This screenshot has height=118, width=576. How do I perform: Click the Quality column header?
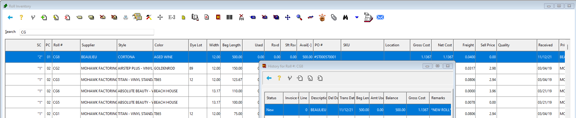(517, 45)
